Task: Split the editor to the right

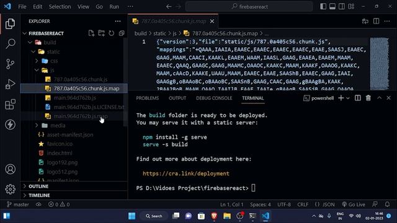Action: (377, 21)
